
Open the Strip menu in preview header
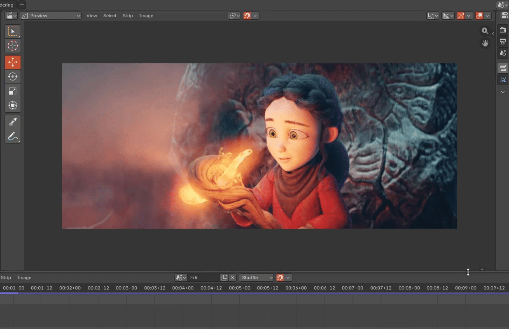pyautogui.click(x=128, y=16)
